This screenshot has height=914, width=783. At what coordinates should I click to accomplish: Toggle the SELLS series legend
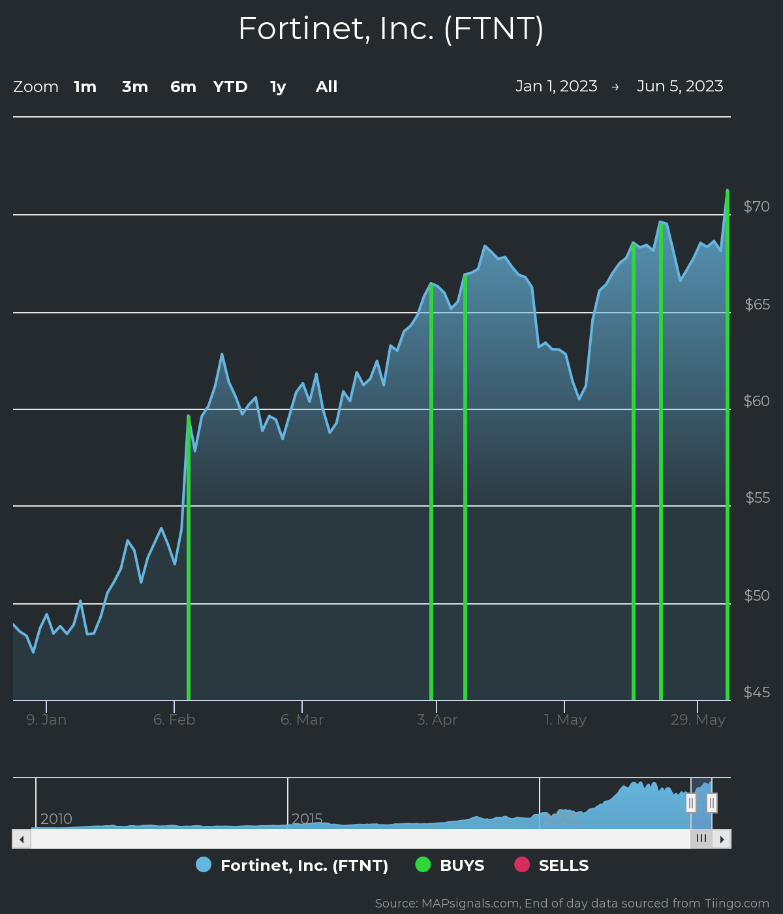[551, 865]
